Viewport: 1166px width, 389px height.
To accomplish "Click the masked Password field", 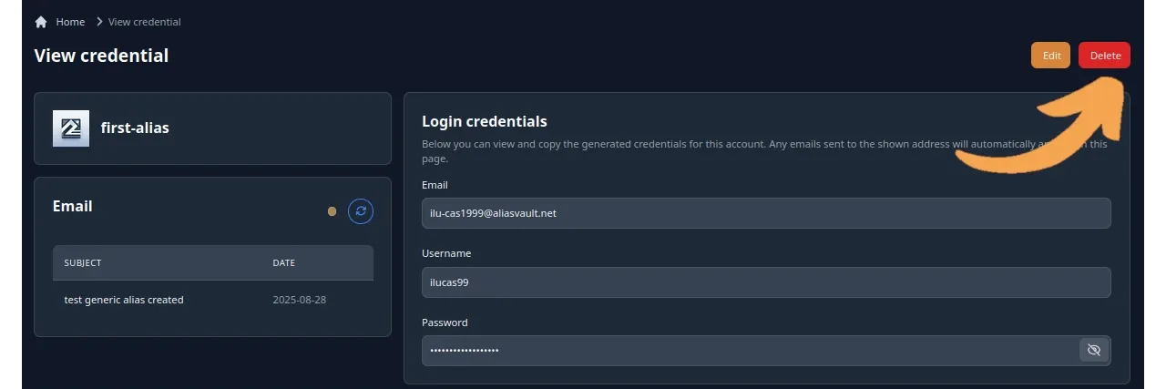I will 747,351.
